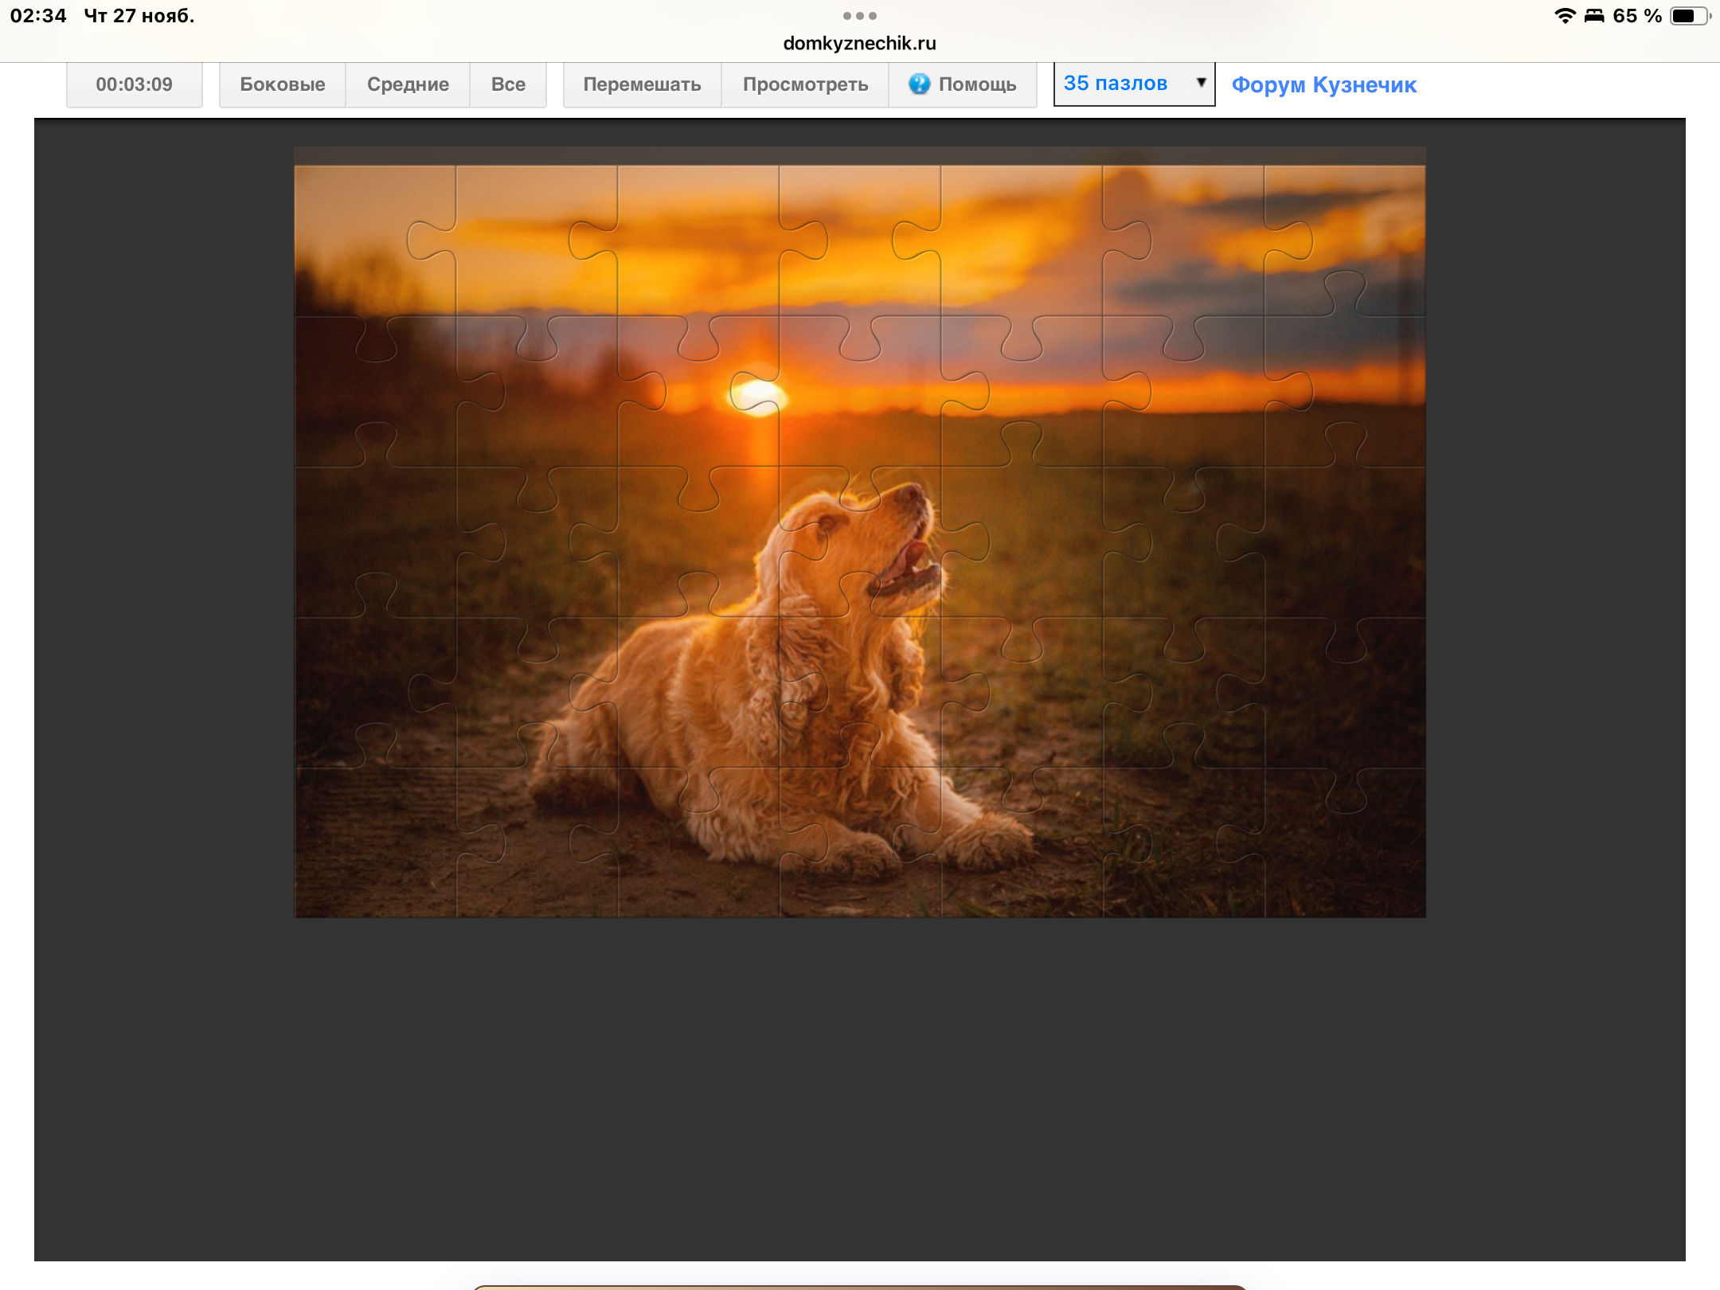Tap the three dots multitasking icon
Image resolution: width=1720 pixels, height=1290 pixels.
click(859, 16)
